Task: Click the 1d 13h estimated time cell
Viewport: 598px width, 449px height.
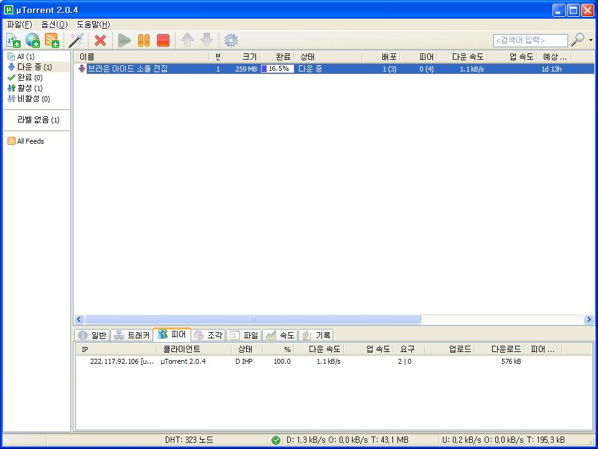Action: tap(551, 69)
